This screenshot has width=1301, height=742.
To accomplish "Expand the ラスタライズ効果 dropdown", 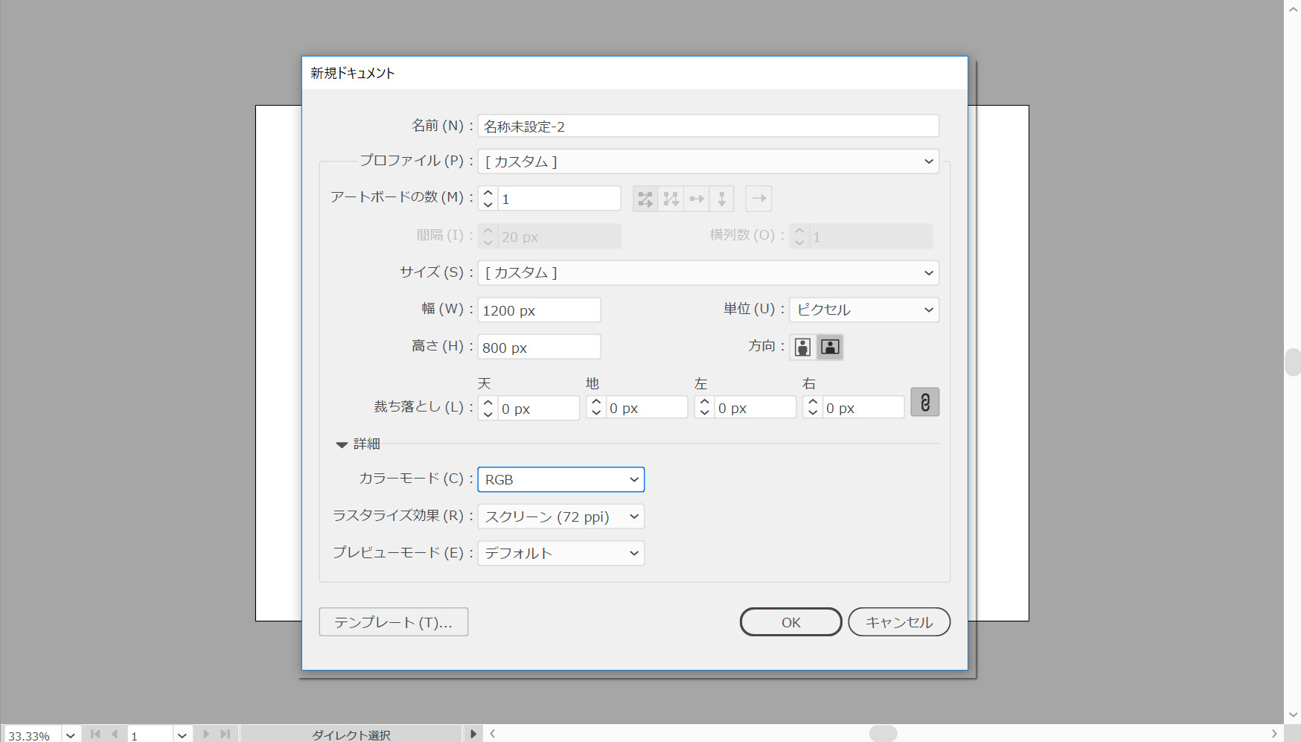I will [x=560, y=516].
